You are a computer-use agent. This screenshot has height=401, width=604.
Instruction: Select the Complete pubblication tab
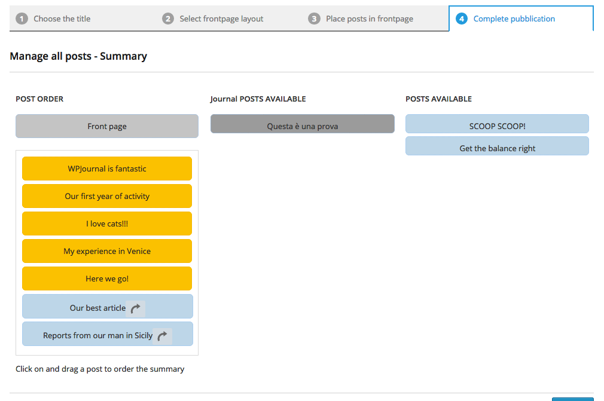click(514, 19)
